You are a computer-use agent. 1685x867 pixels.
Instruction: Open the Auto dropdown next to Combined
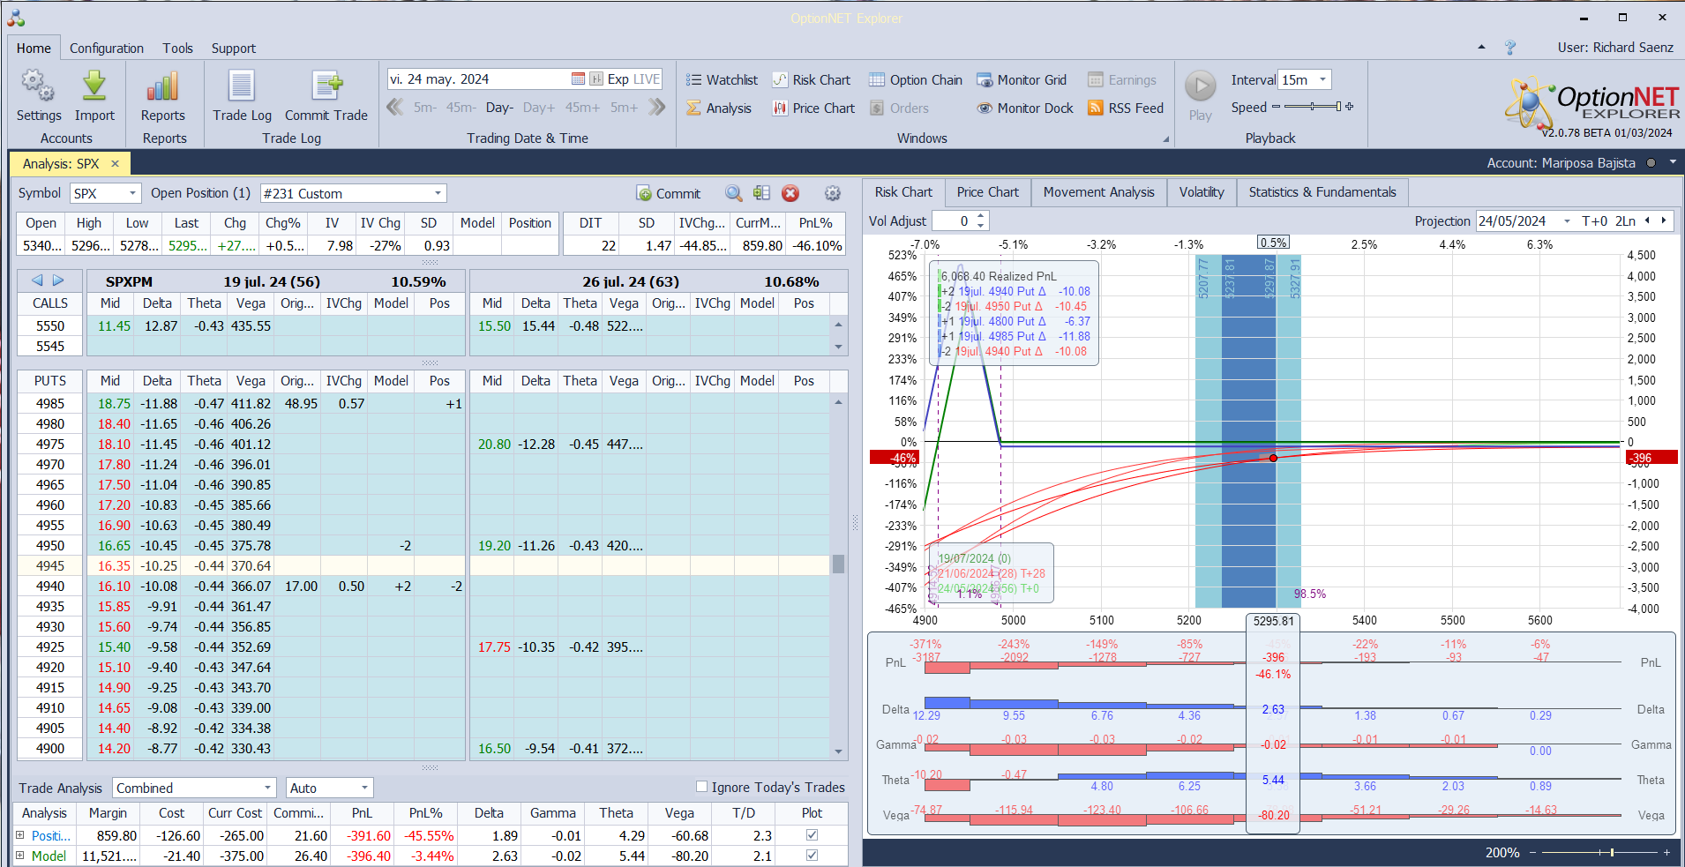(364, 788)
